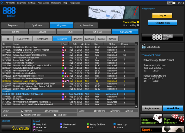Toggle Running checkbox

22,111
